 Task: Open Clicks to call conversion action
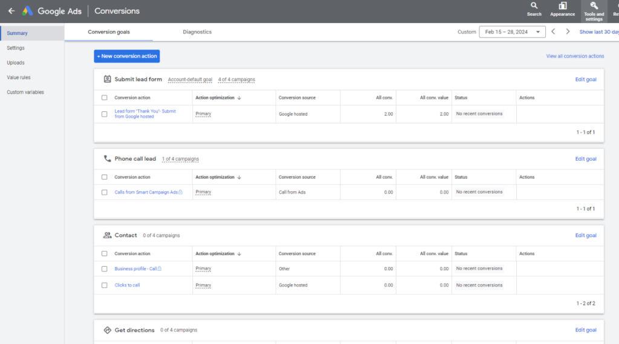pyautogui.click(x=127, y=285)
